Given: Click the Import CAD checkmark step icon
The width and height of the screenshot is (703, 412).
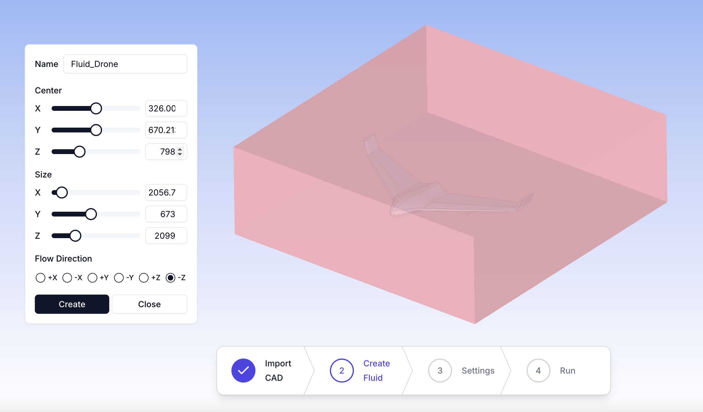Looking at the screenshot, I should point(243,371).
